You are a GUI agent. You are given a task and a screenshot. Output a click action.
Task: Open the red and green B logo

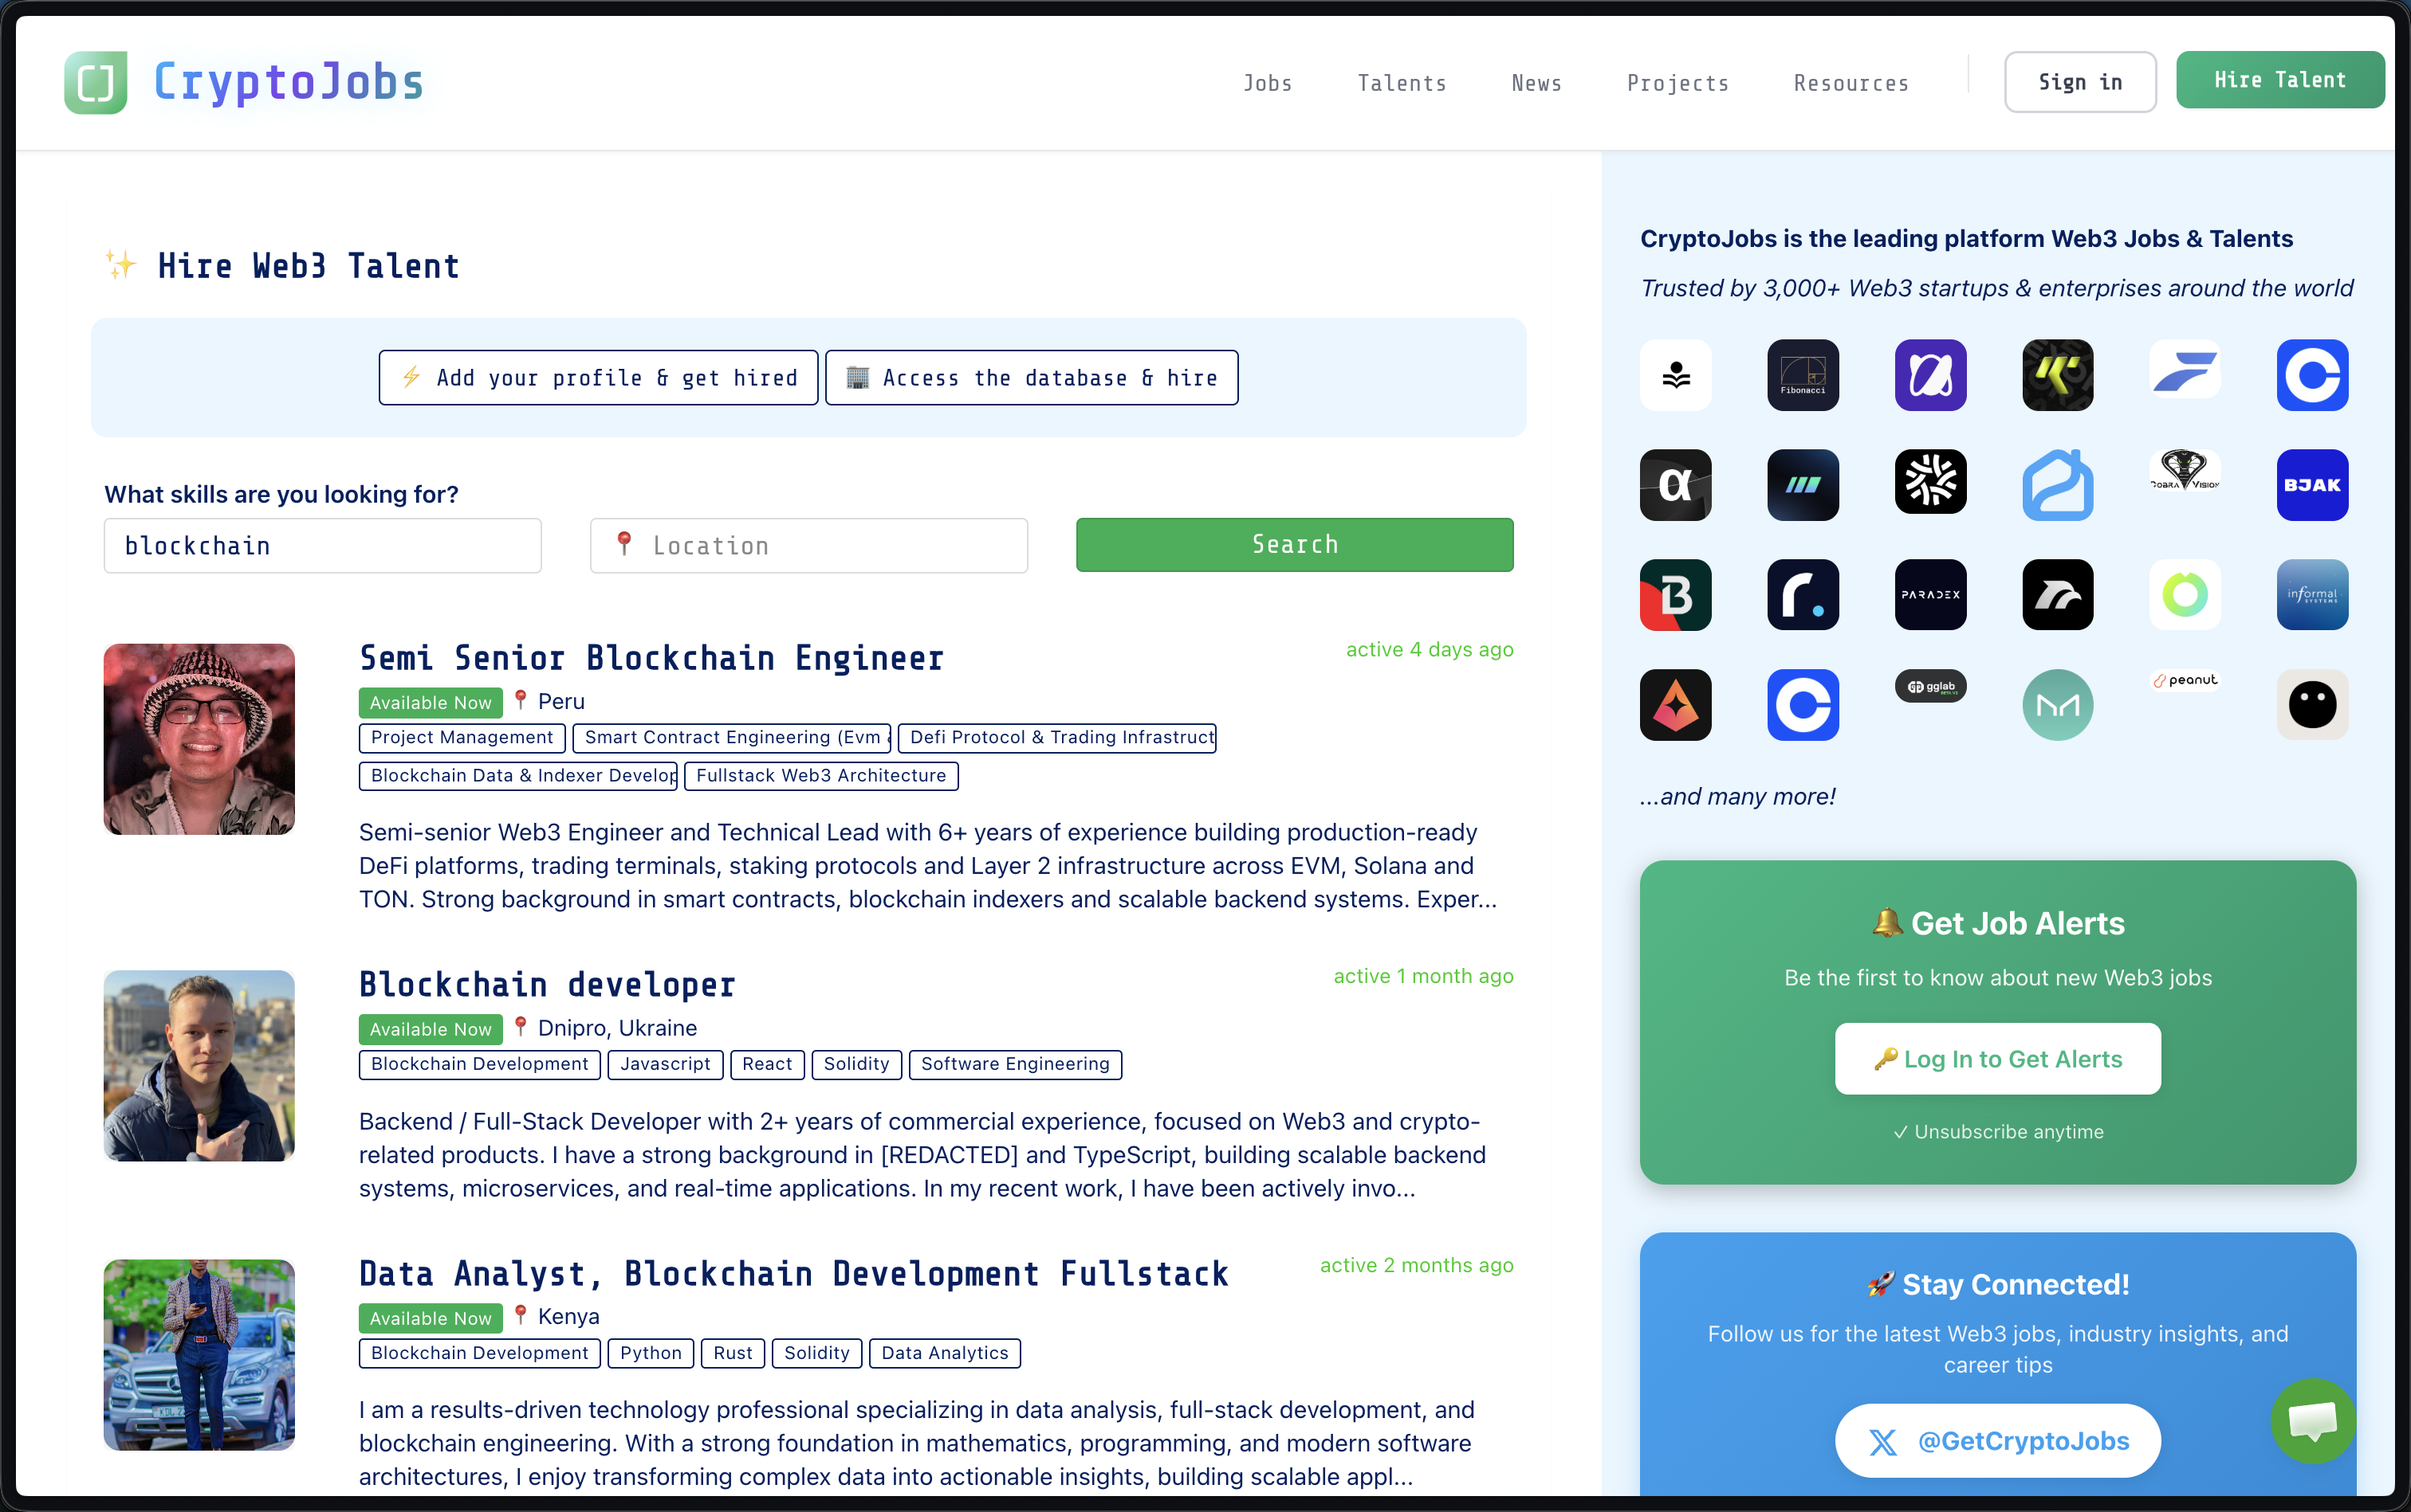(x=1675, y=595)
